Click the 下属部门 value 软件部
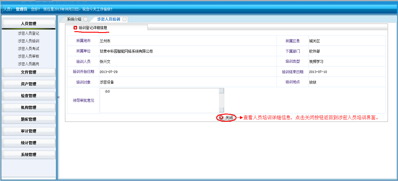 pos(315,51)
